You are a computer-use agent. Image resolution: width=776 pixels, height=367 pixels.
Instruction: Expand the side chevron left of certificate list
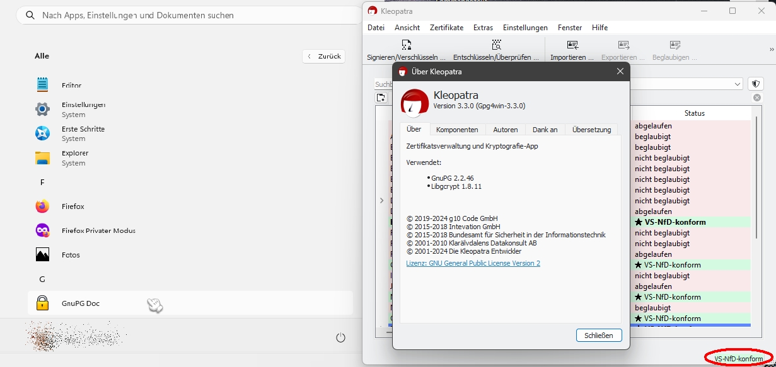click(x=381, y=200)
